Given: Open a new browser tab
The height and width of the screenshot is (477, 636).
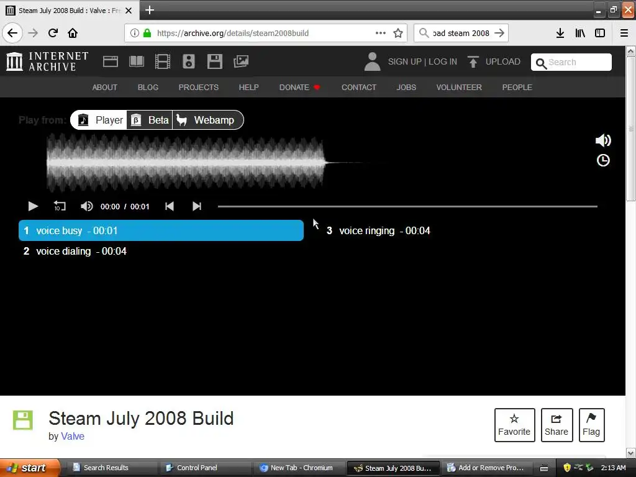Looking at the screenshot, I should tap(149, 10).
